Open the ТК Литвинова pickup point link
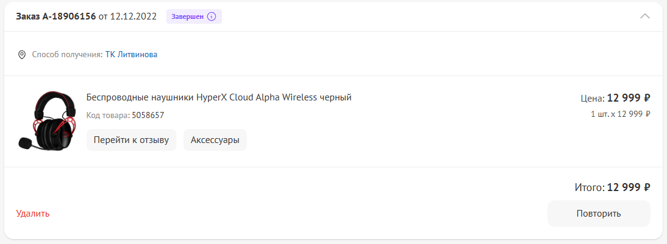Screen dimensions: 667x244 coord(131,55)
